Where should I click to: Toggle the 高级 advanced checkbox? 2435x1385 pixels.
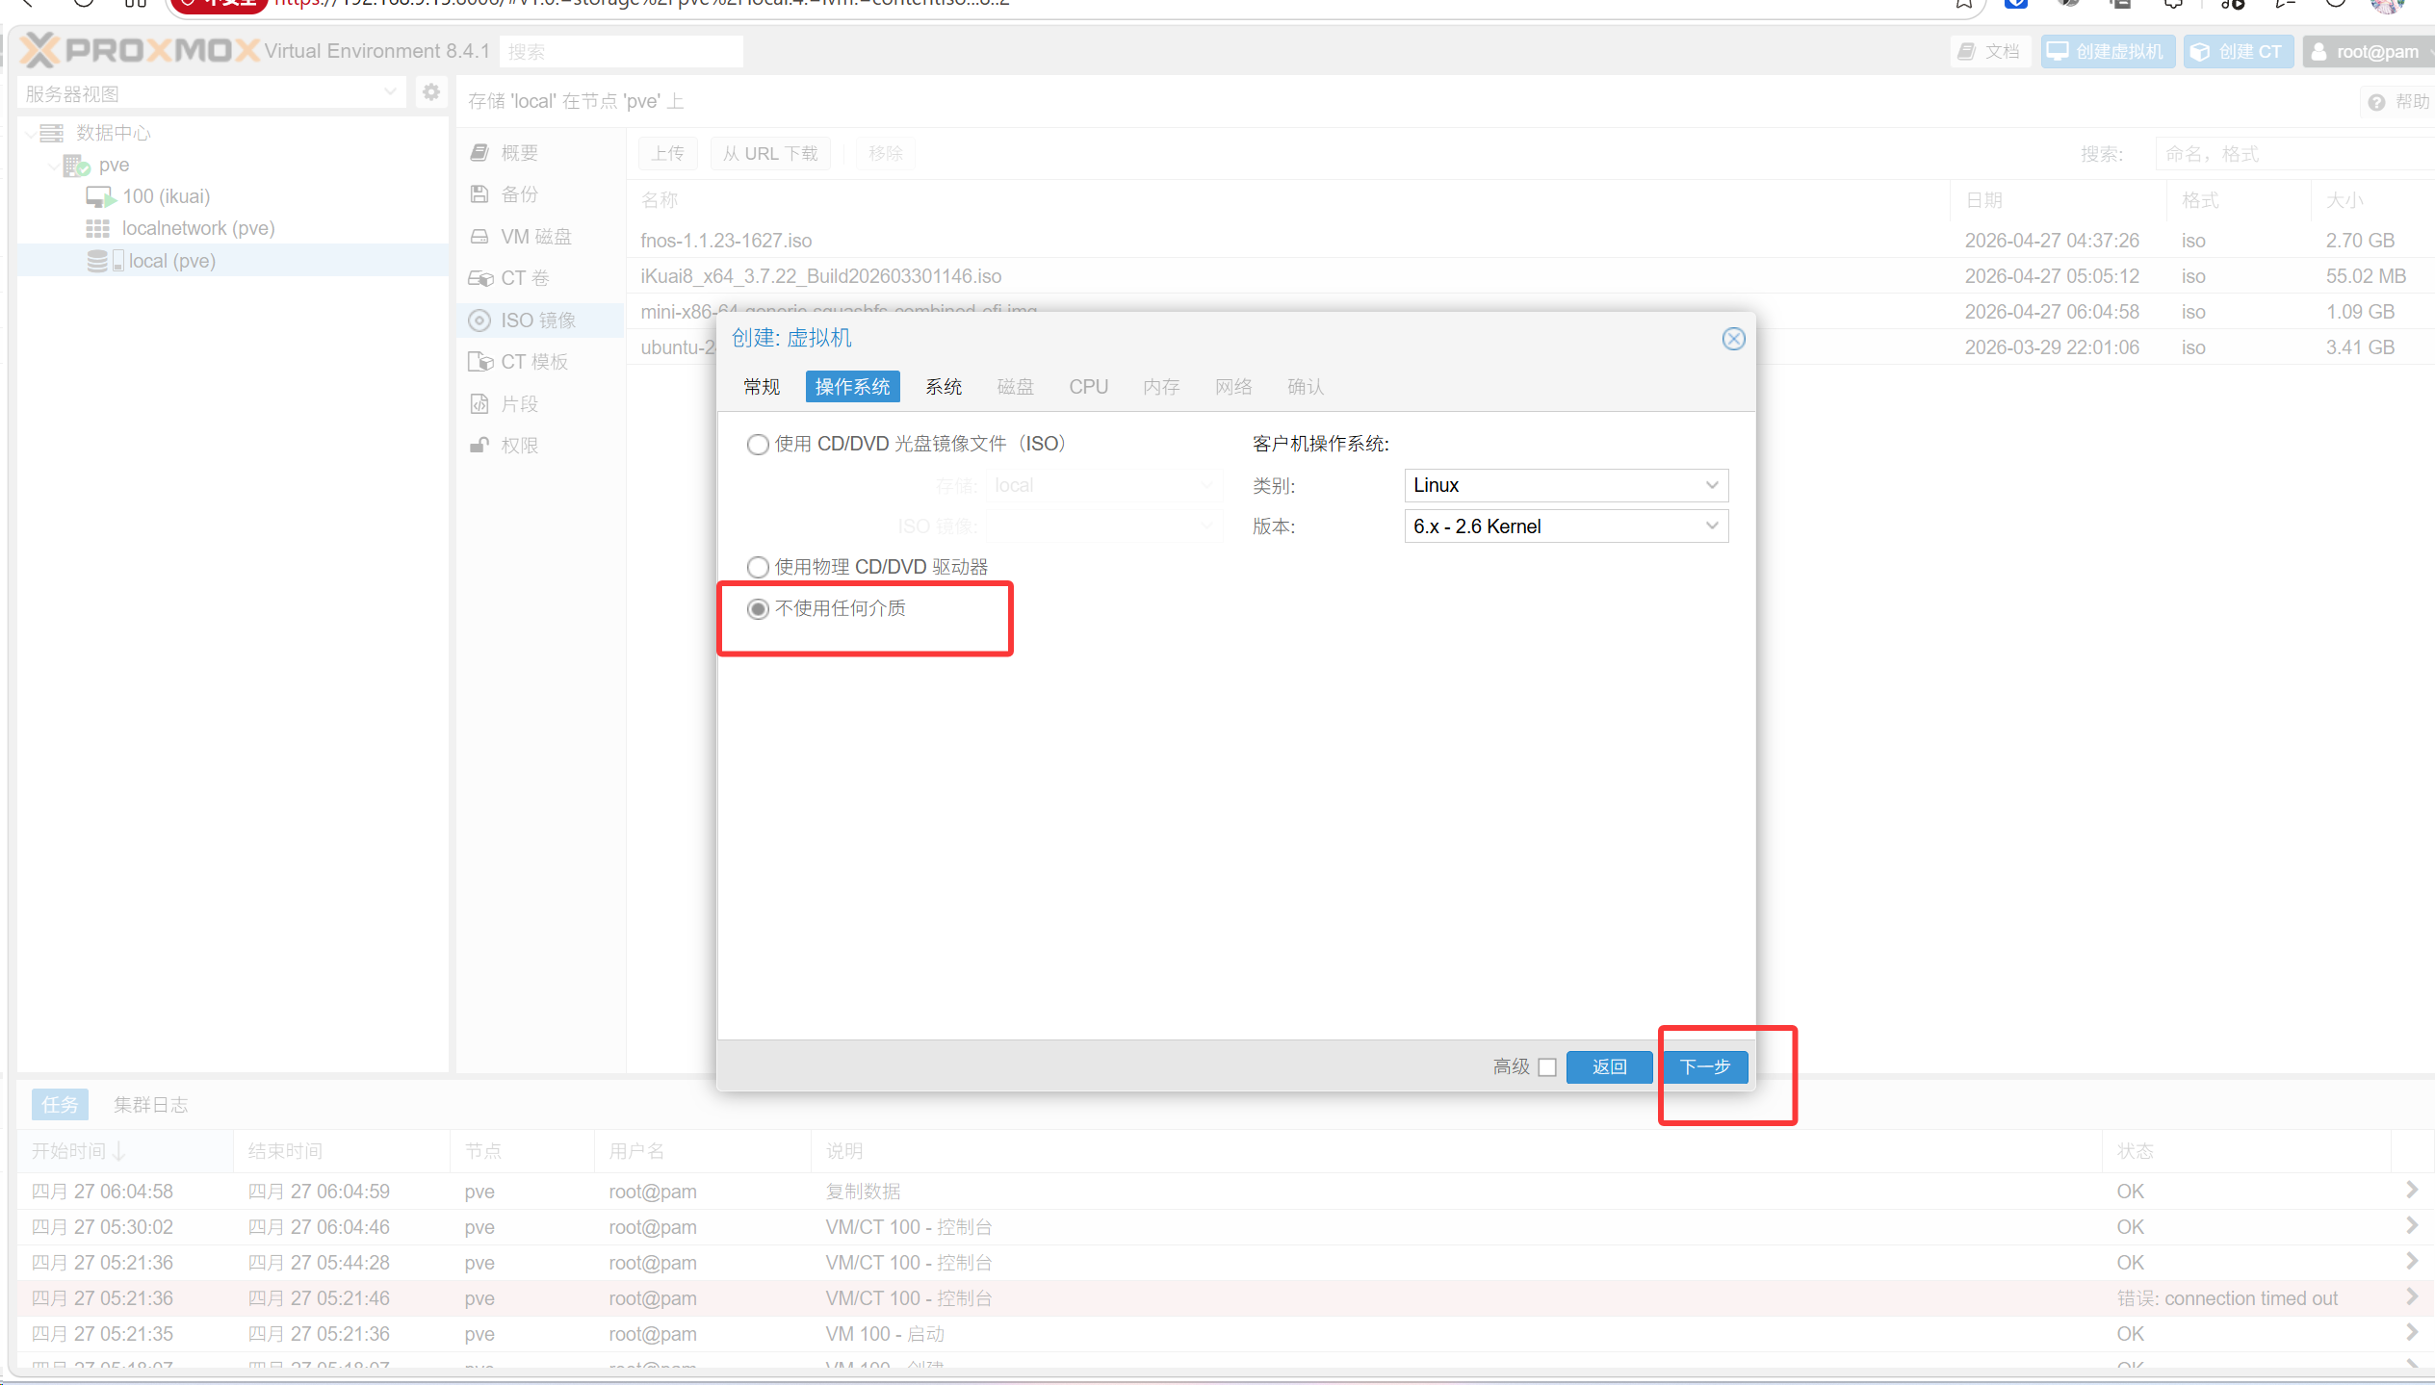[1546, 1066]
